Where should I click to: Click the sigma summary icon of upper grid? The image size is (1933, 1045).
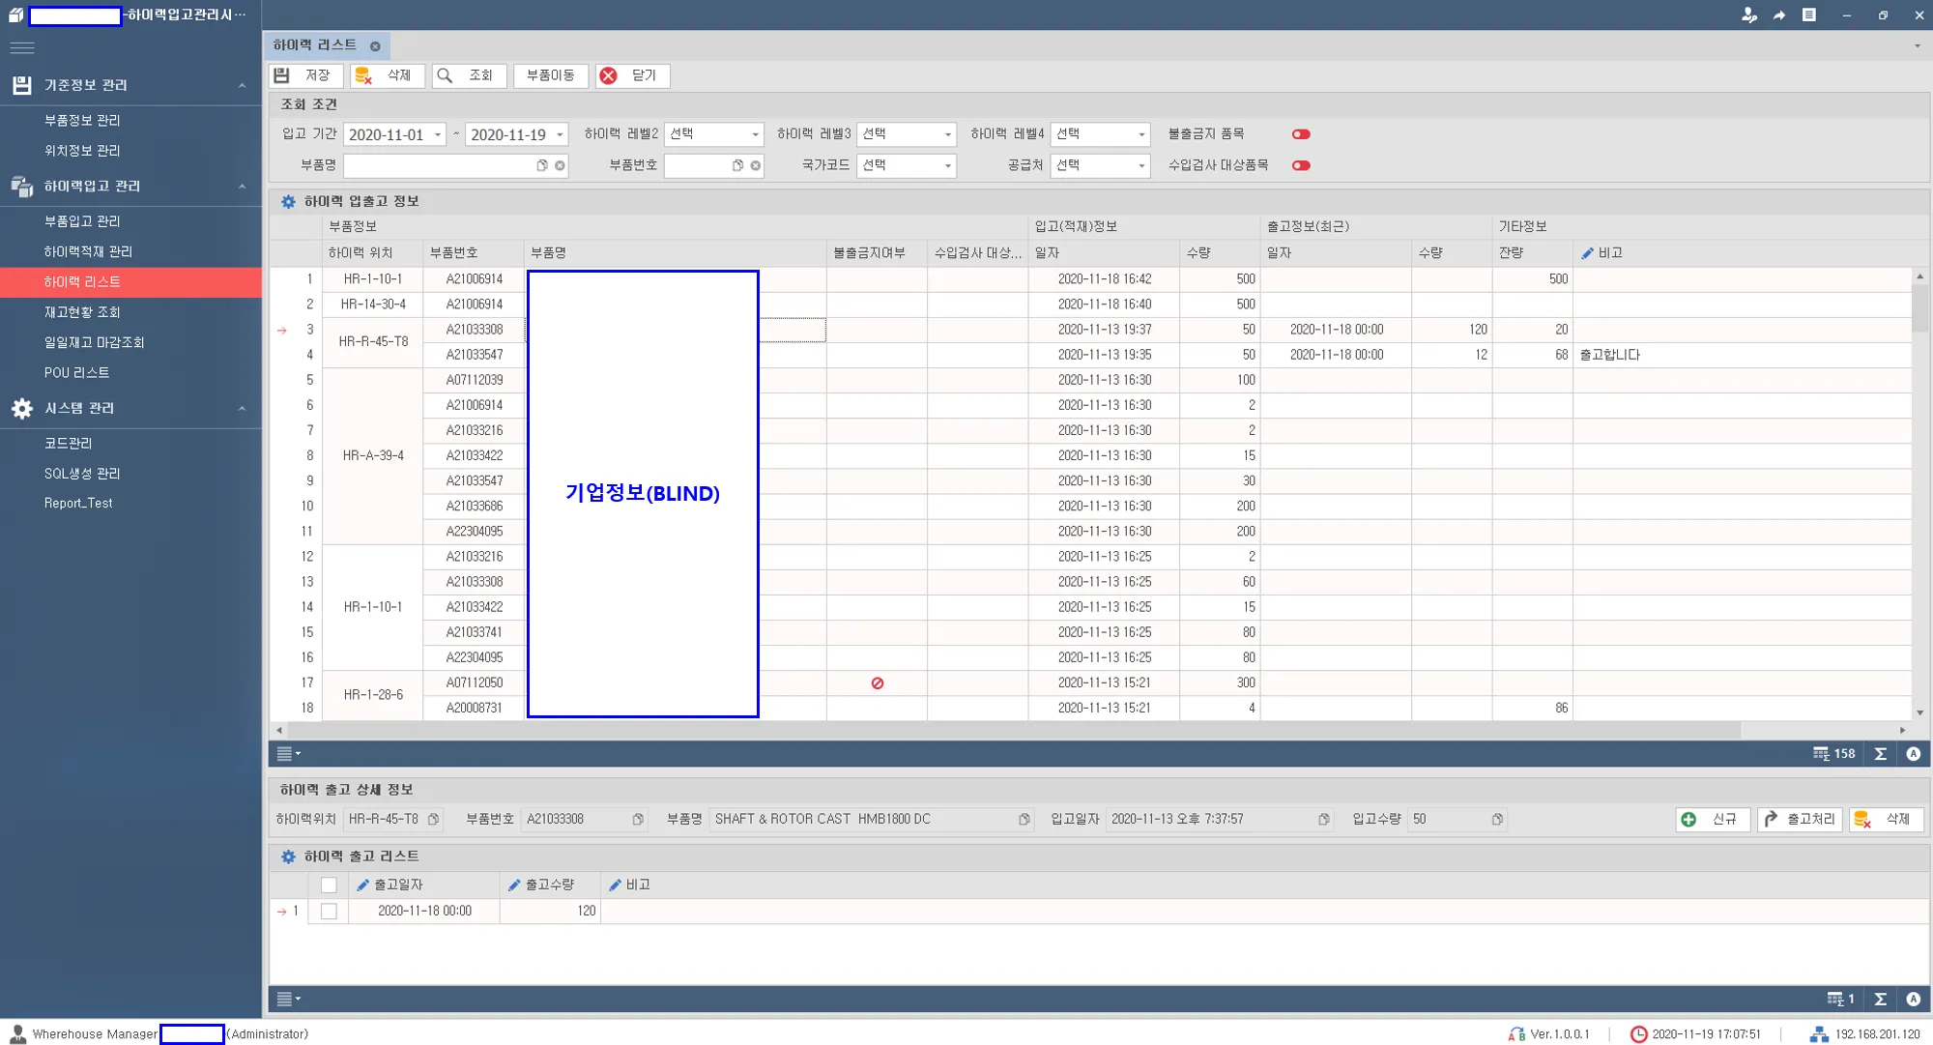(1881, 754)
